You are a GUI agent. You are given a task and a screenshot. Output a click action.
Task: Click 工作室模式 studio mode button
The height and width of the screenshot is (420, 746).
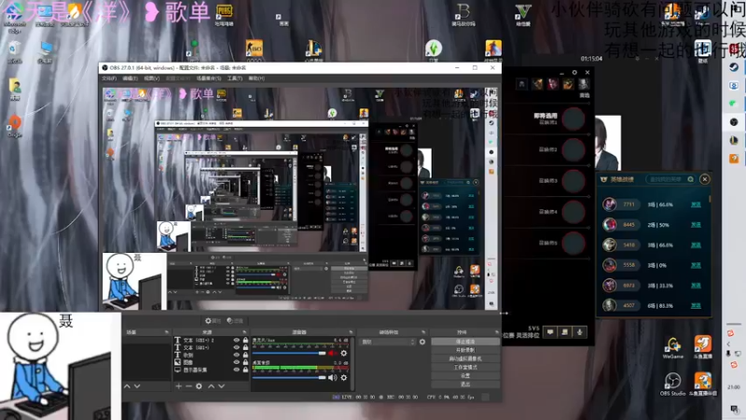click(465, 367)
